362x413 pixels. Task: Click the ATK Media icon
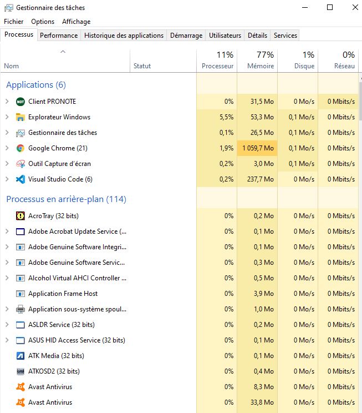21,356
